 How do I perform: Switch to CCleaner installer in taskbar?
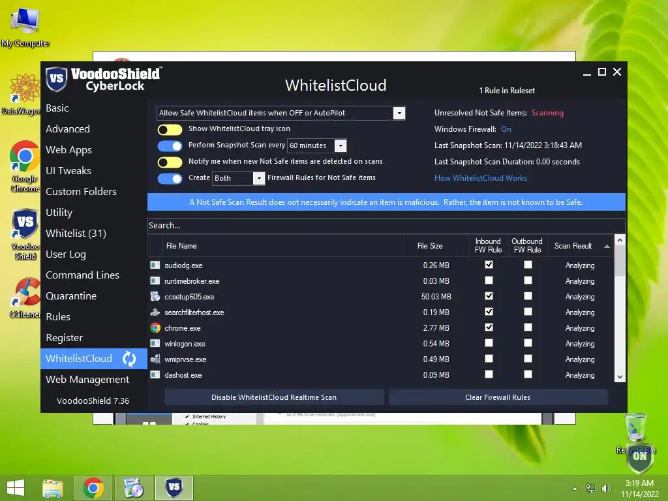click(x=133, y=488)
